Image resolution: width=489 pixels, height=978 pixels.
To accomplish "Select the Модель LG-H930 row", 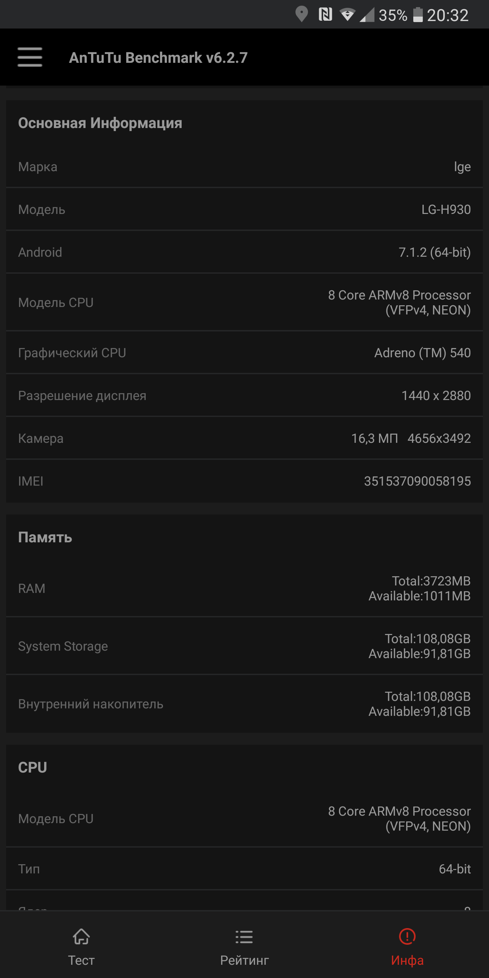I will pos(244,209).
